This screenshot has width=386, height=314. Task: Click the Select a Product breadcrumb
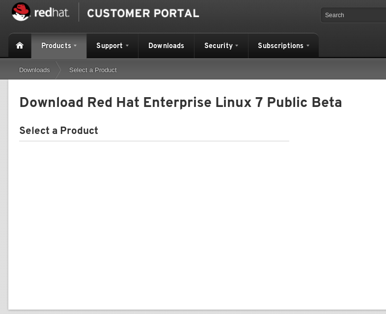click(x=93, y=70)
